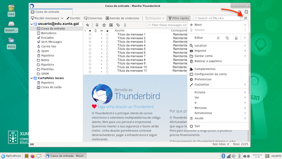Open the tasks tab icon beside the calendar
282x159 pixels.
[246, 12]
